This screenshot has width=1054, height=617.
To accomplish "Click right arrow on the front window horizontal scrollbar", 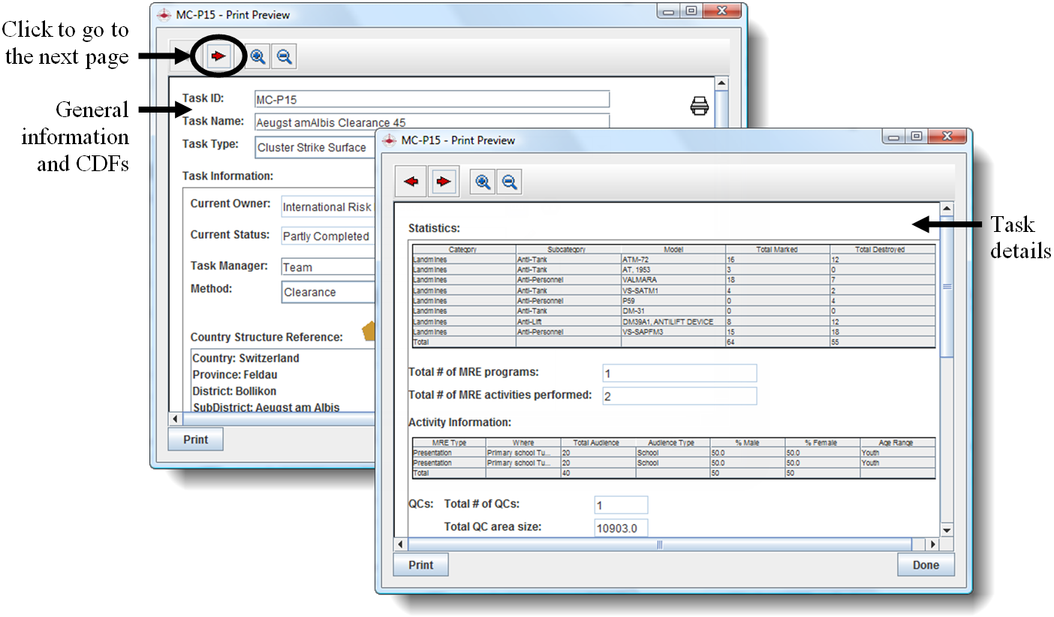I will coord(933,544).
